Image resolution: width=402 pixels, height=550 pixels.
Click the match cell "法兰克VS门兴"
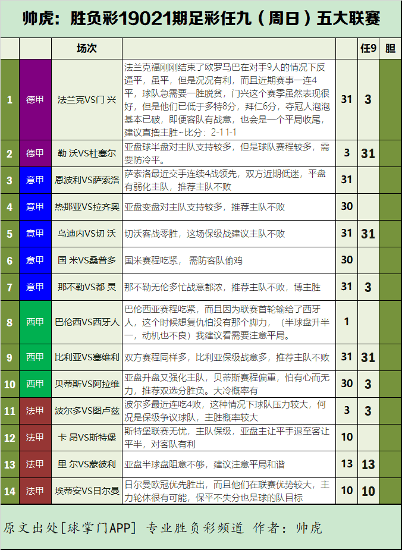[x=87, y=100]
